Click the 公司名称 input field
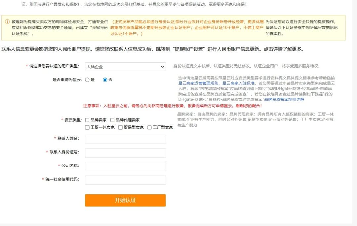 click(x=126, y=166)
